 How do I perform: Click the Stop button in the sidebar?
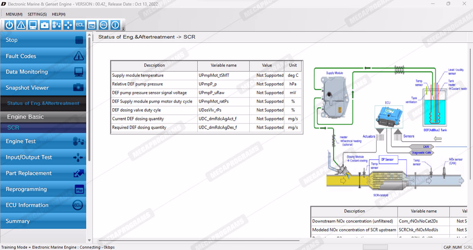pyautogui.click(x=43, y=40)
